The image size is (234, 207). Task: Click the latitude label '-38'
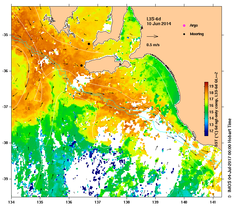coord(5,143)
